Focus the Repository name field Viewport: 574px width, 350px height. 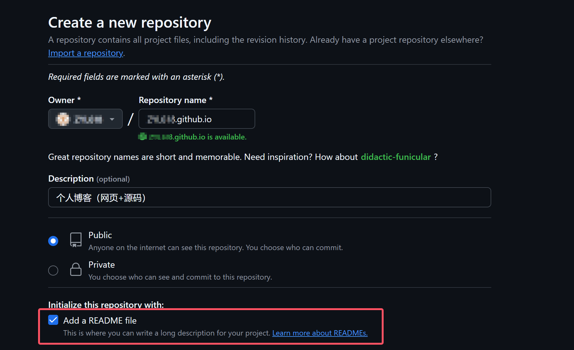click(x=197, y=119)
